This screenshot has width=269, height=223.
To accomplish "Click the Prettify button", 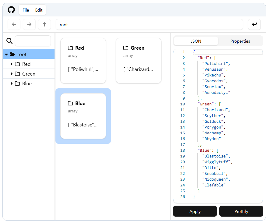I will pos(241,211).
